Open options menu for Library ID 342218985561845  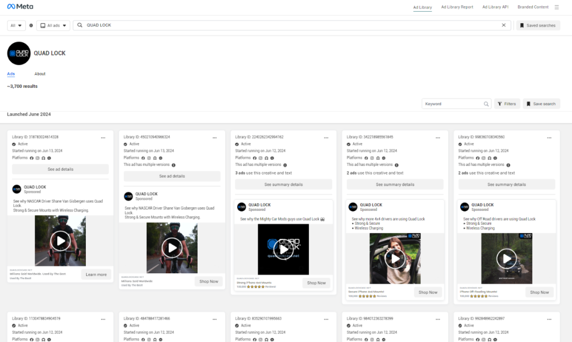tap(438, 137)
